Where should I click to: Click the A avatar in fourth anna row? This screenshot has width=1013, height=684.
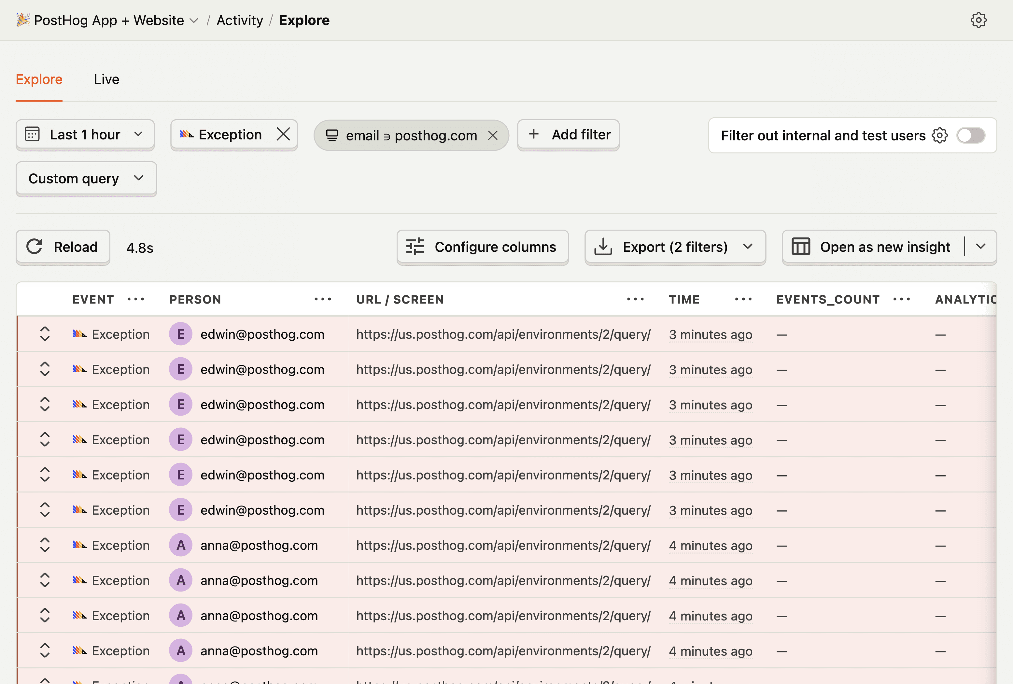180,650
